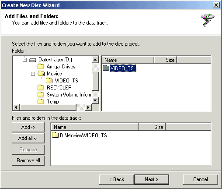
Task: Select the Amiga_Drives folder icon
Action: coord(41,67)
